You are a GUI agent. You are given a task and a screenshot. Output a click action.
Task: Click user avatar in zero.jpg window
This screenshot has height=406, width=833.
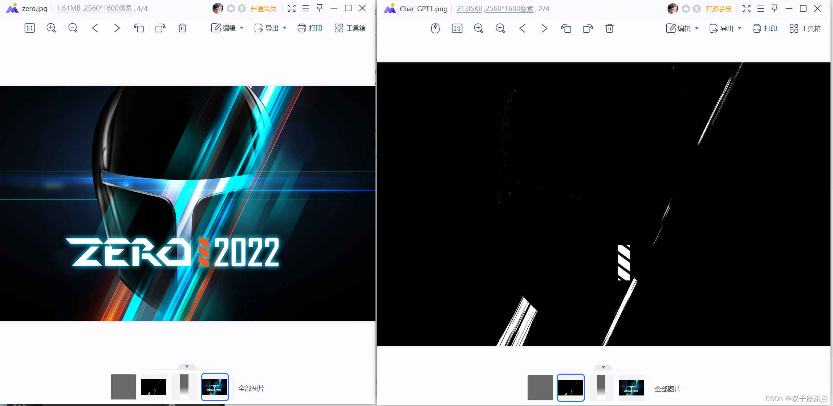point(218,8)
